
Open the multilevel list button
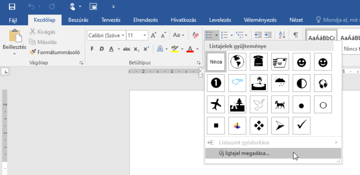pos(240,35)
